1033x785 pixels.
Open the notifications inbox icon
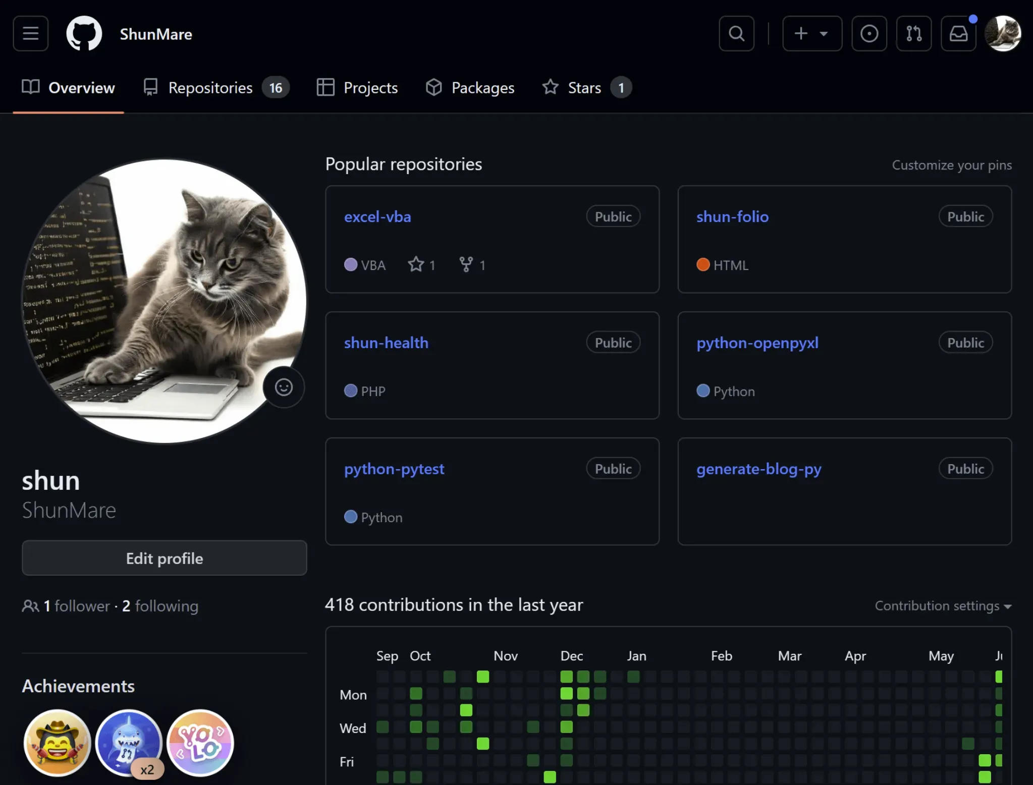point(958,34)
